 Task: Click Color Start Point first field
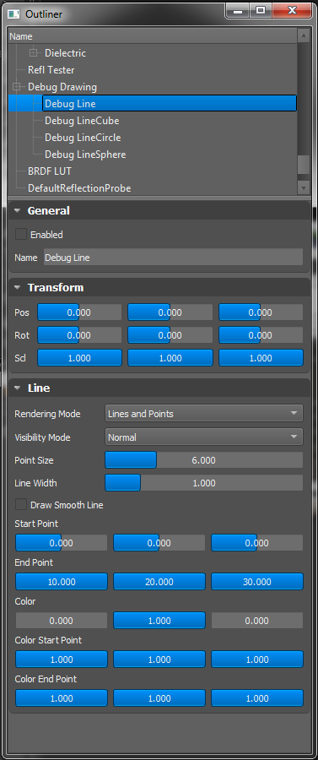pos(62,660)
